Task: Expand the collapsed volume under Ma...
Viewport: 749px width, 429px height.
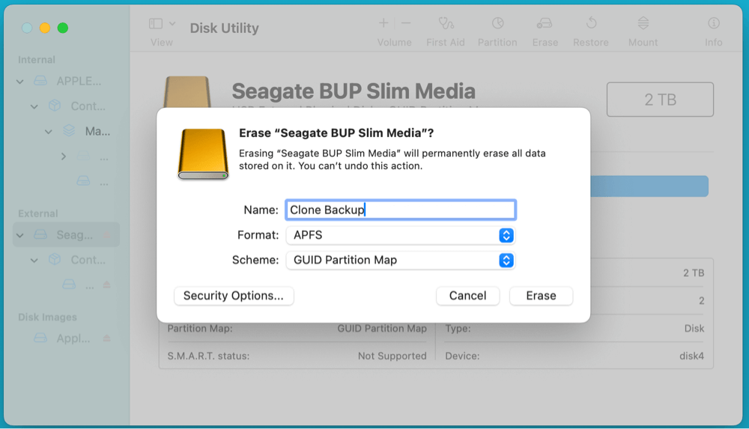Action: click(64, 156)
